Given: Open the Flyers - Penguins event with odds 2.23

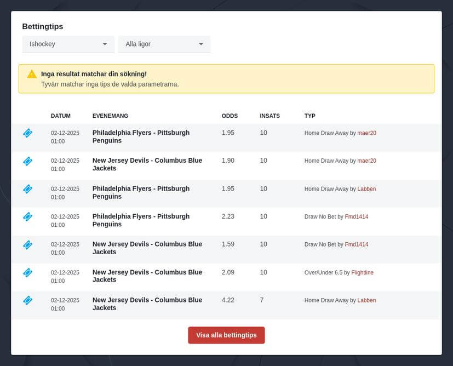Looking at the screenshot, I should coord(141,220).
